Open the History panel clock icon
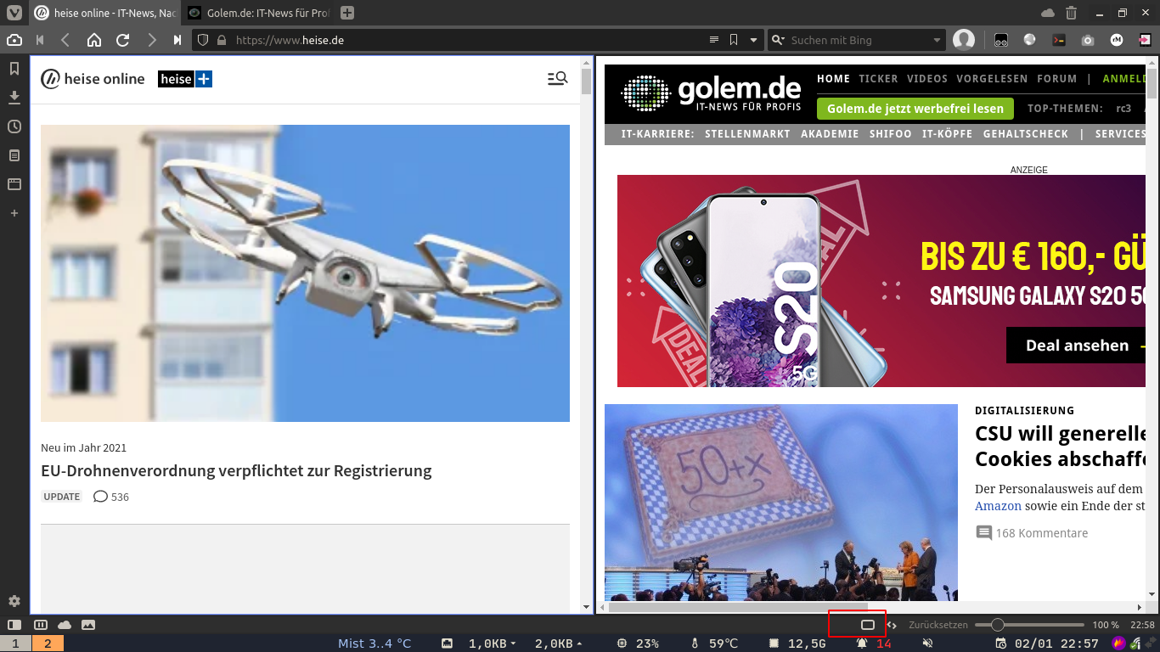The image size is (1160, 652). (x=14, y=126)
